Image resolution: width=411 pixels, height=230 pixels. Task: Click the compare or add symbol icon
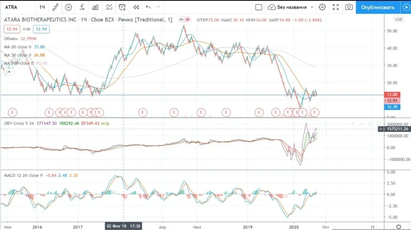point(68,7)
